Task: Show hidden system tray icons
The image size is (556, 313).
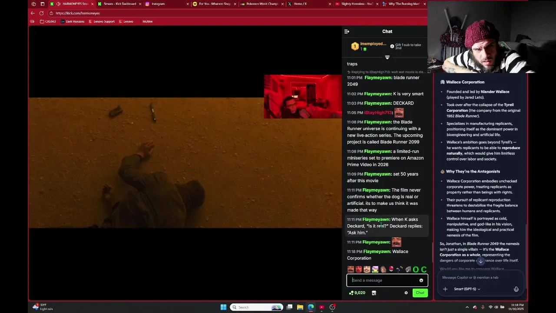Action: [x=467, y=307]
